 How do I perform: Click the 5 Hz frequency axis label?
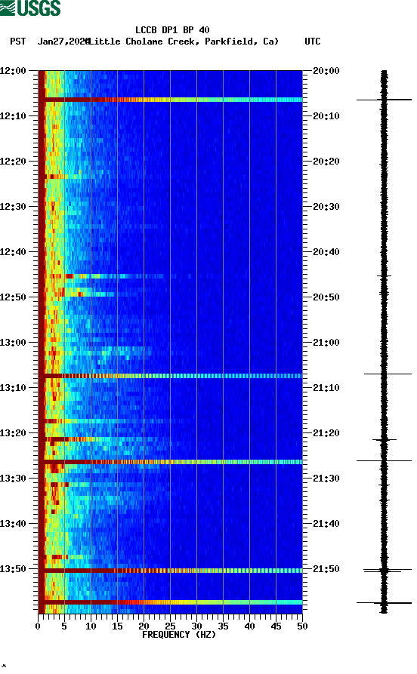coord(64,626)
